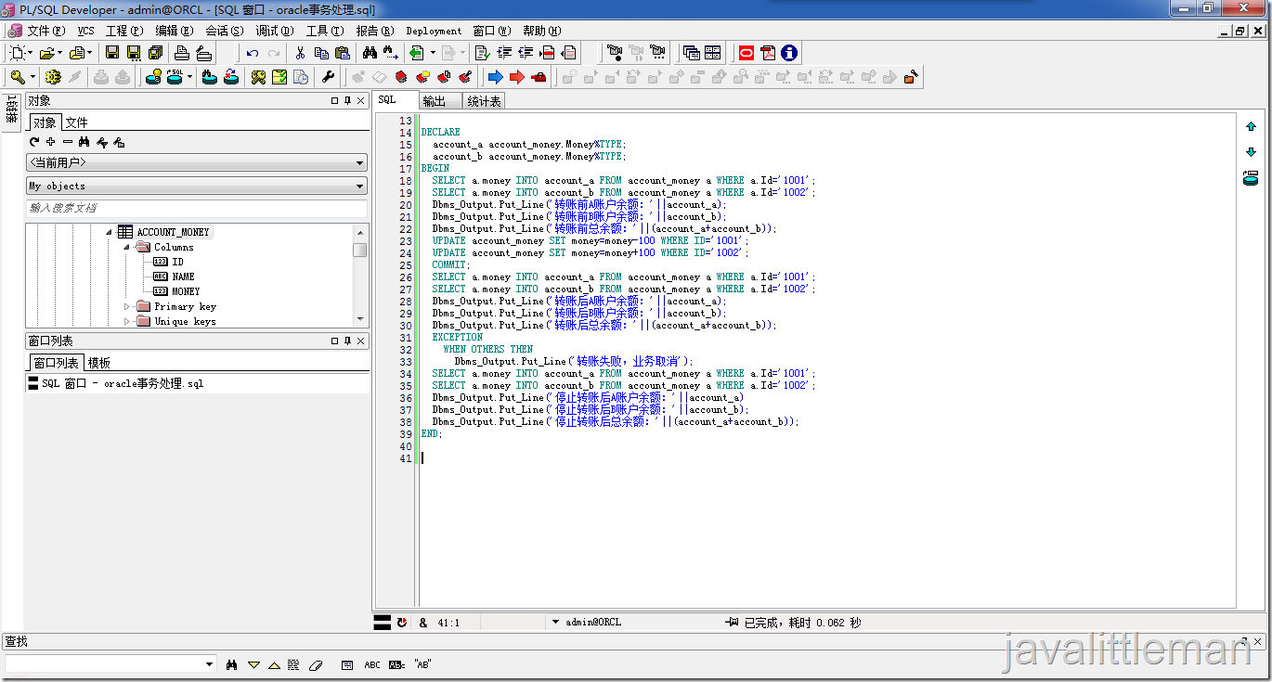Click the PDF manual icon
The height and width of the screenshot is (682, 1272).
tap(768, 53)
